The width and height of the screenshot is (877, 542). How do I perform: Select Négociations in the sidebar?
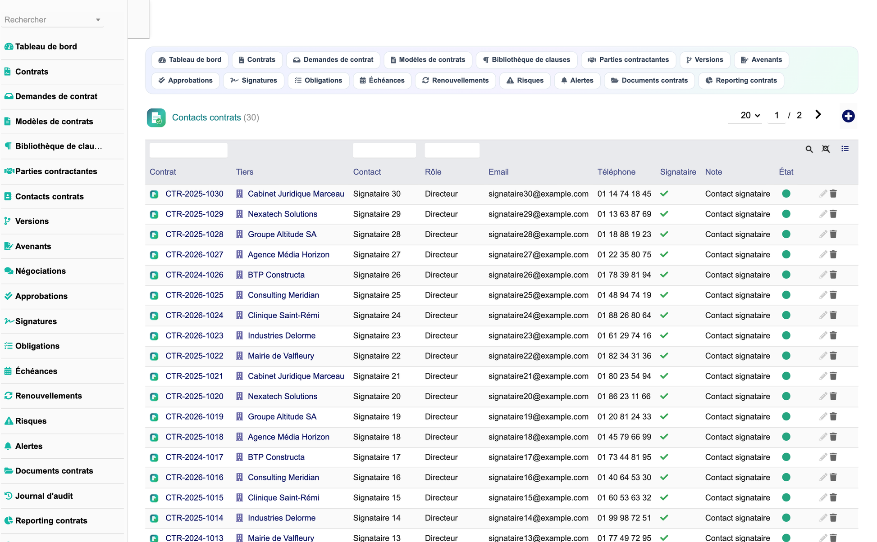click(63, 271)
